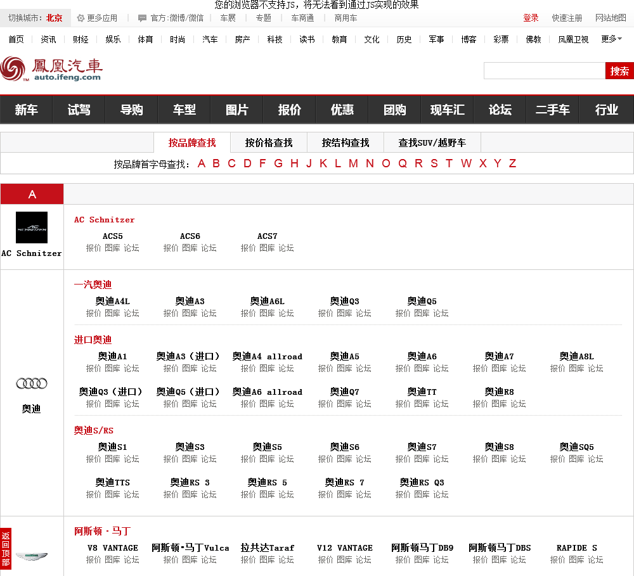Open the 试驾 main menu item

click(79, 110)
